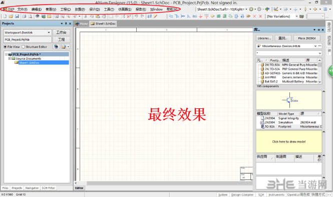
Task: Go back using the green navigation arrow
Action: [x=251, y=9]
